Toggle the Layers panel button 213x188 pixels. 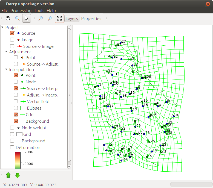tap(72, 19)
